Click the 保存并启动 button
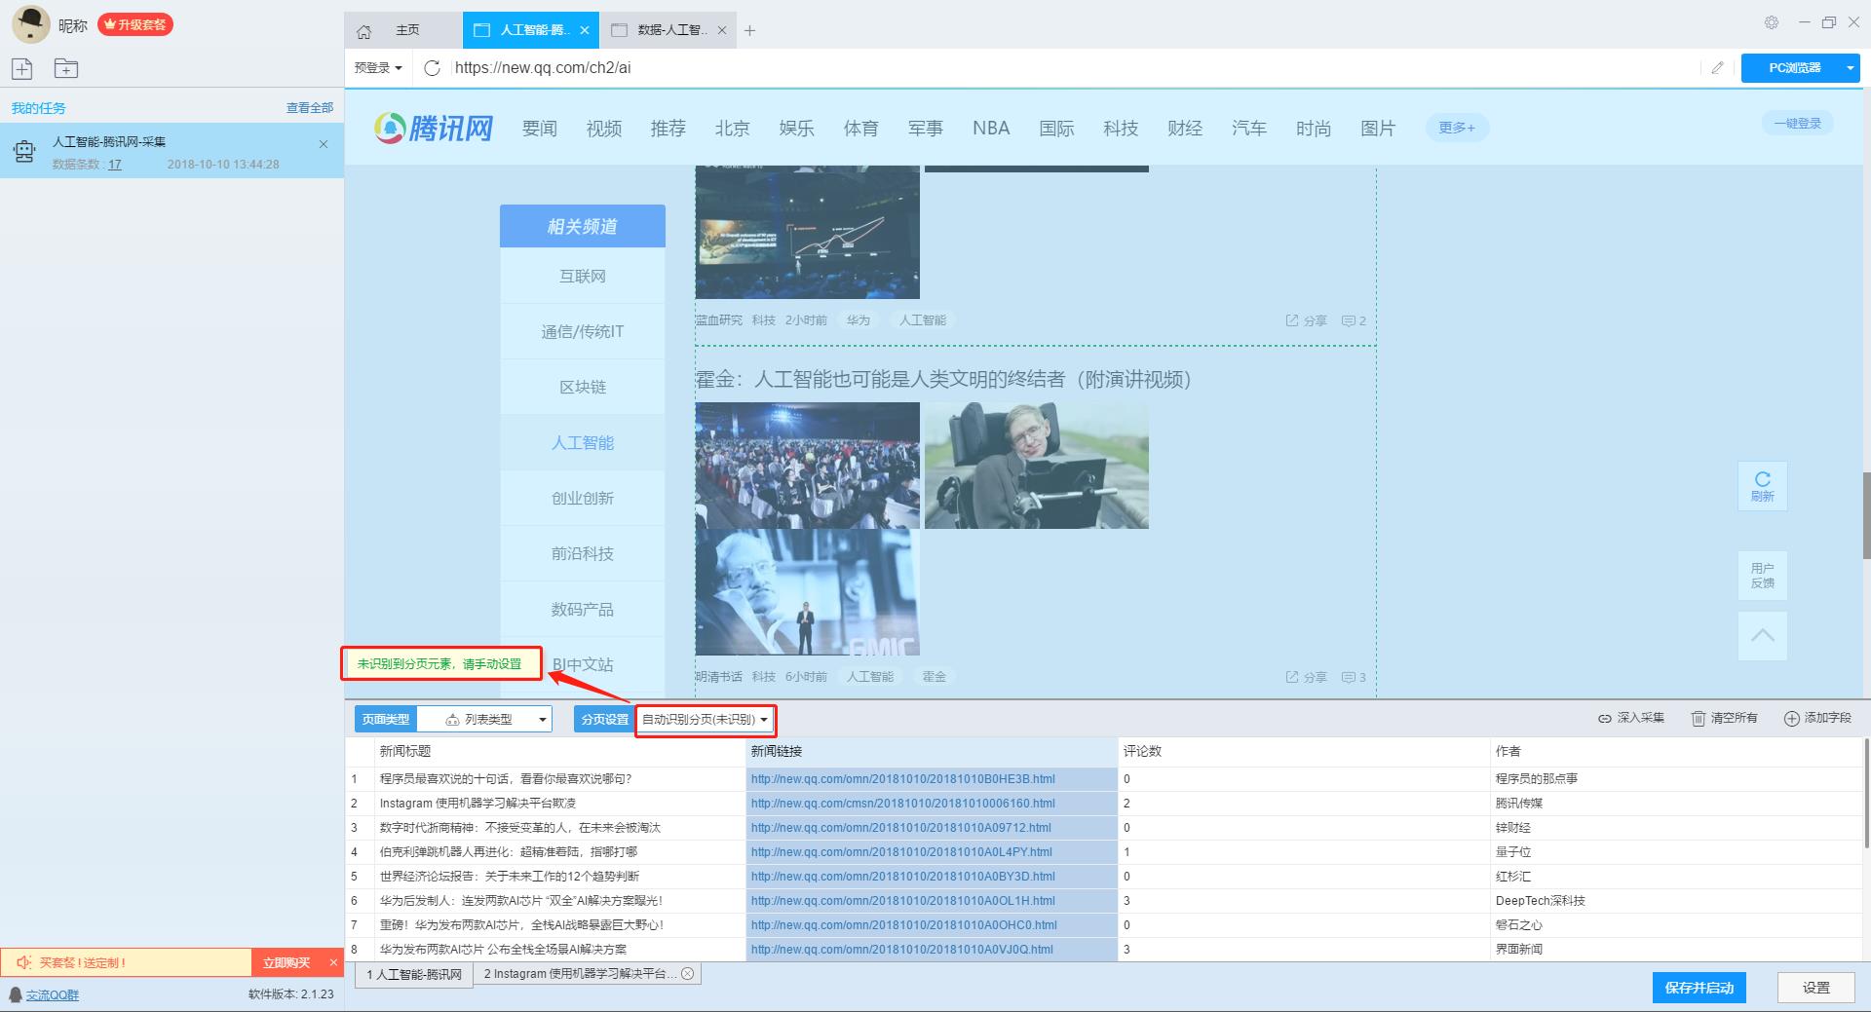Image resolution: width=1871 pixels, height=1012 pixels. click(1699, 988)
